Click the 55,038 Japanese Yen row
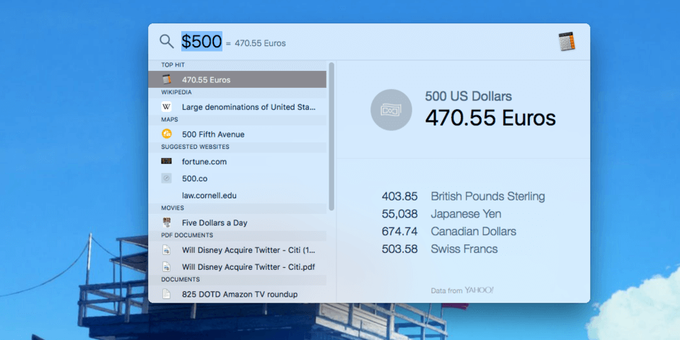 441,214
